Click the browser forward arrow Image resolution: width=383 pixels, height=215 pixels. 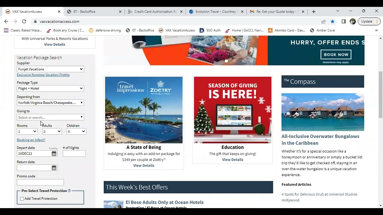click(x=15, y=21)
